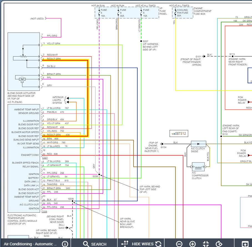Click the S113 splice dot
The height and width of the screenshot is (247, 252).
pyautogui.click(x=233, y=56)
